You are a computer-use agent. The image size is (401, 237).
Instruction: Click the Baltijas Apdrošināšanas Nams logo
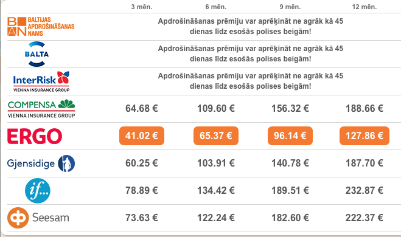pos(41,26)
